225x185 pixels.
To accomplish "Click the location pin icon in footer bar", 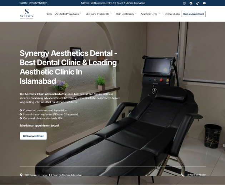I will tap(21, 175).
